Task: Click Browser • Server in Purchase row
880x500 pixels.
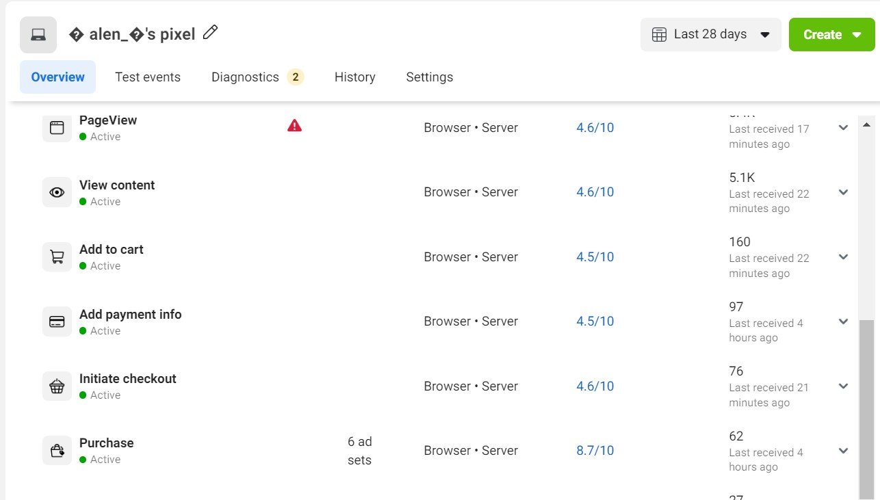Action: tap(471, 451)
